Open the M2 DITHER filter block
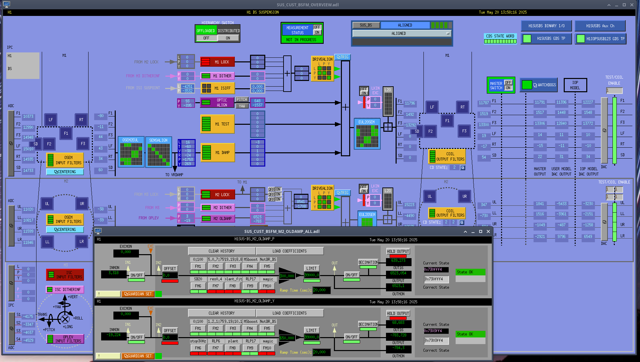Viewport: 640px width, 362px height. 218,207
